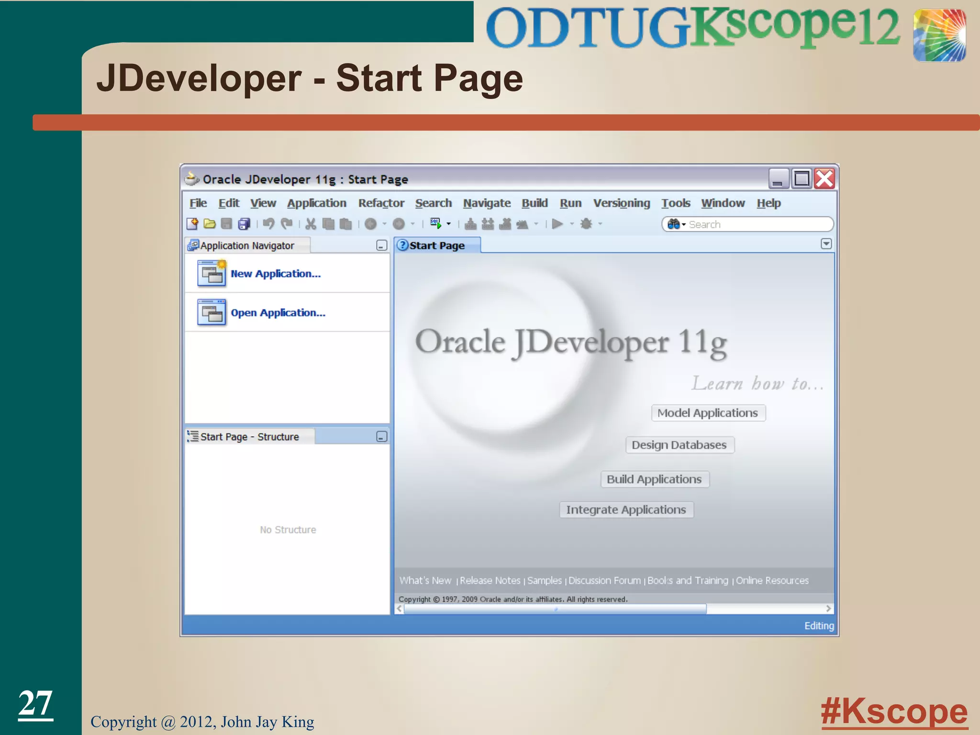Click the Paste clipboard icon
Viewport: 980px width, 735px height.
(x=345, y=223)
